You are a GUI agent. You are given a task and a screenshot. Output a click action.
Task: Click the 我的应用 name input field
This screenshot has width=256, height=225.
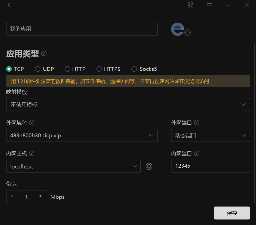pyautogui.click(x=82, y=29)
